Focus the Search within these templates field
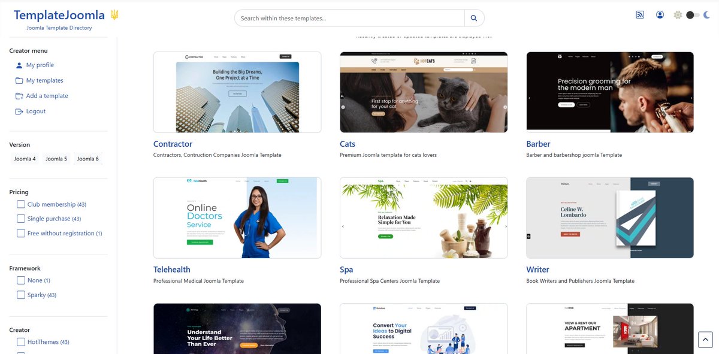Image resolution: width=719 pixels, height=354 pixels. pyautogui.click(x=349, y=18)
